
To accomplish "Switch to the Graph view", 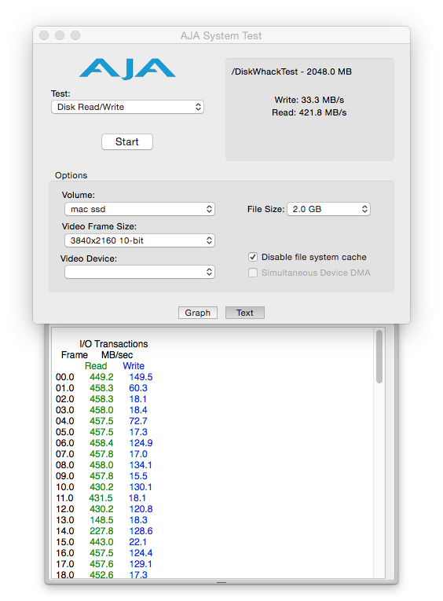I will pos(198,313).
